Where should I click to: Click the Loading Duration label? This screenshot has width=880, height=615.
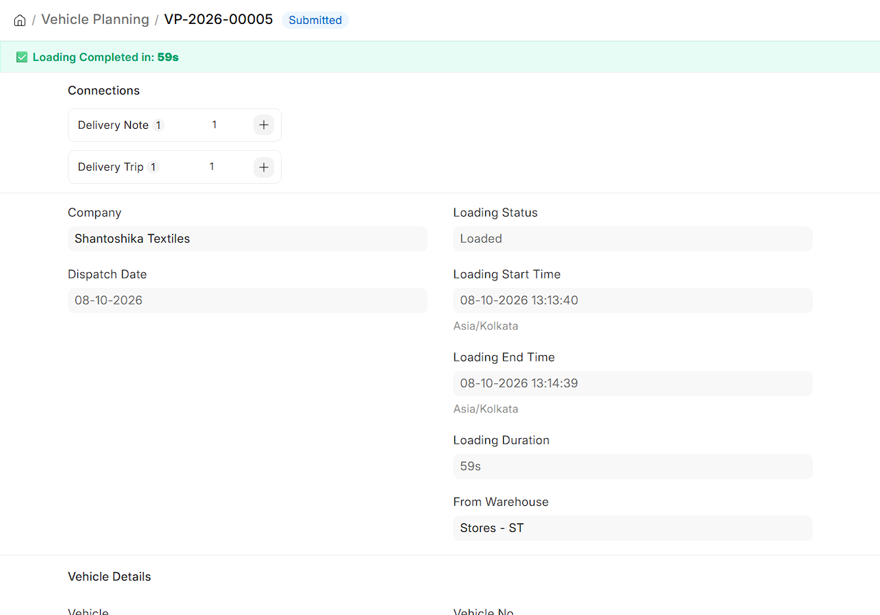pos(502,440)
